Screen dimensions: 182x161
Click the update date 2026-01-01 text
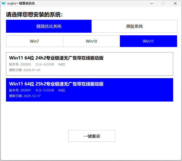[x=25, y=70]
